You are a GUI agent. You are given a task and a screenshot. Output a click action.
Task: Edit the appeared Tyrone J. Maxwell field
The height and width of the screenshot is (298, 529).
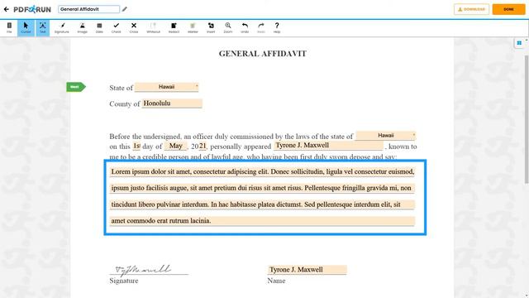329,146
